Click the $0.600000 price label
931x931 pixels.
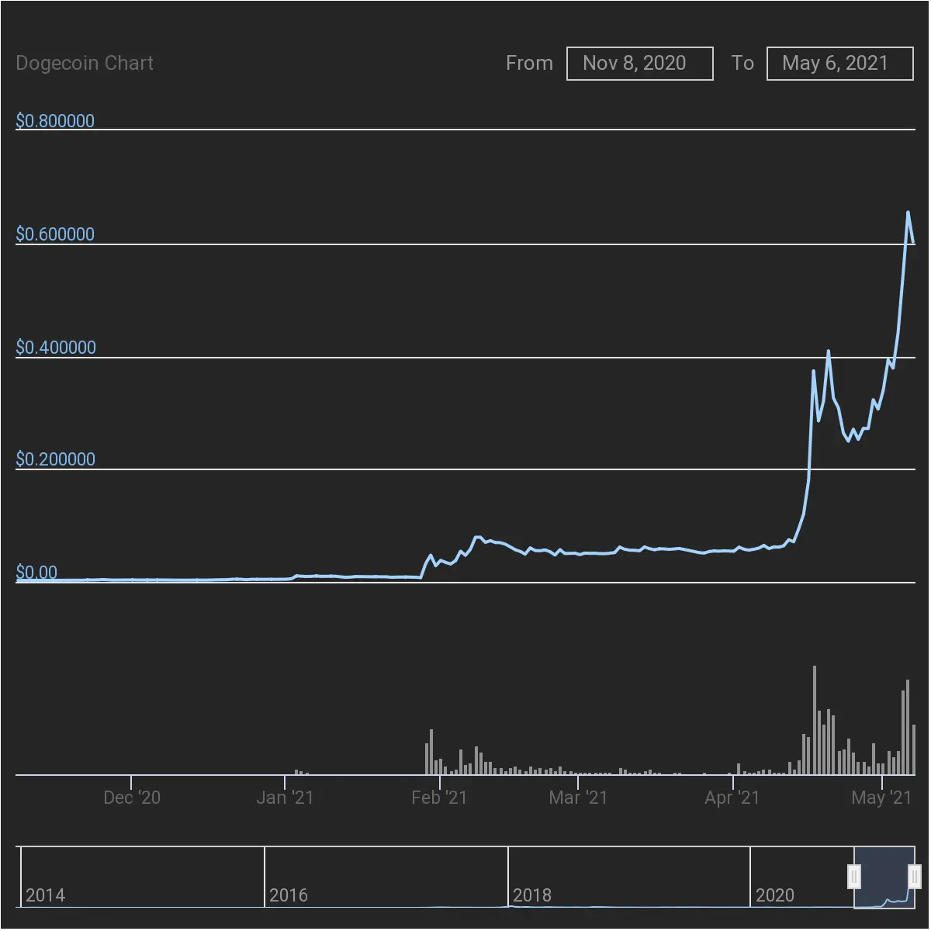(55, 234)
